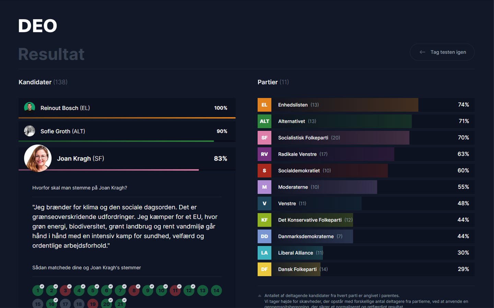This screenshot has width=494, height=308.
Task: Open the Socialistisk Folkeparti party row
Action: coord(366,138)
